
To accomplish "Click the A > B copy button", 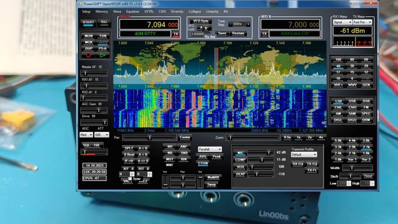I will pyautogui.click(x=143, y=148).
